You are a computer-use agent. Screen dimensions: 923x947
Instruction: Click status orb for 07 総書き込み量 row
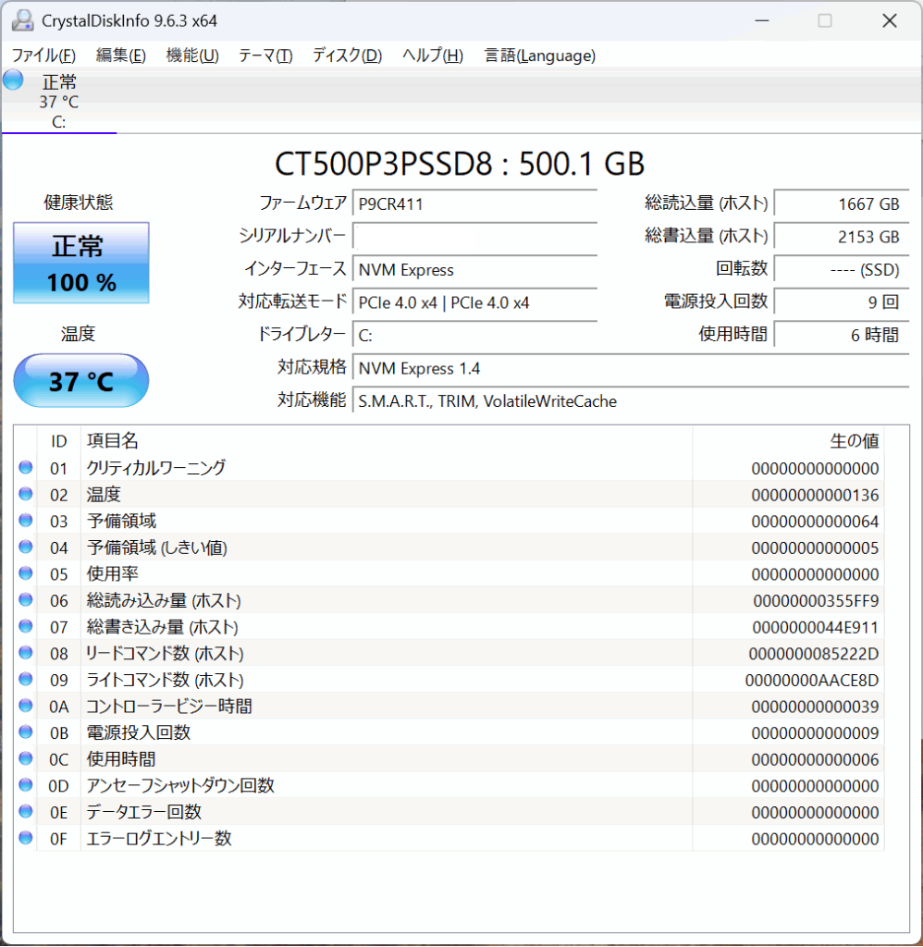coord(25,626)
